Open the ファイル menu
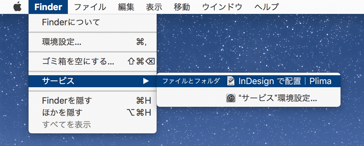The image size is (364, 146). (90, 7)
